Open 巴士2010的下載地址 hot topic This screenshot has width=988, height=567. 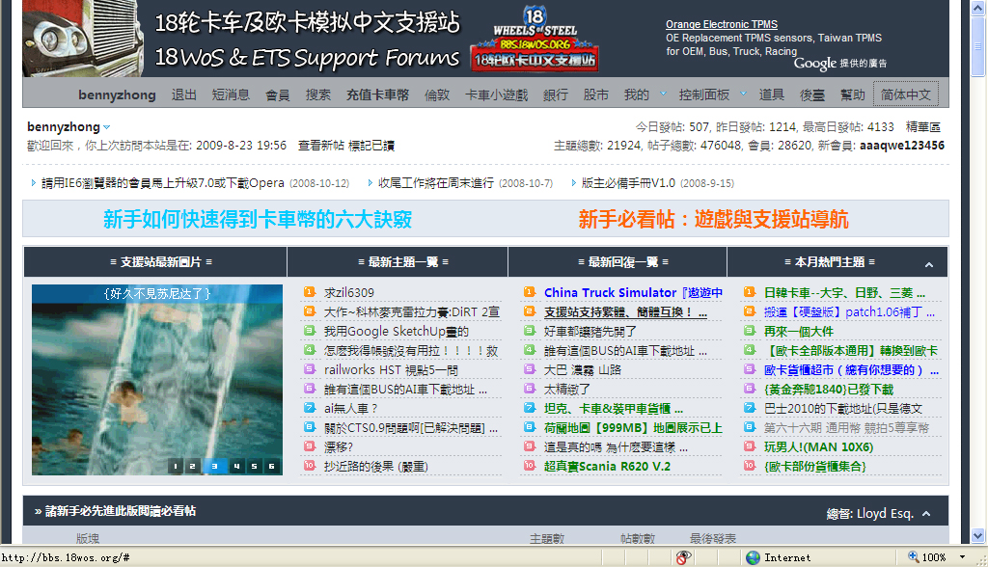pos(843,409)
